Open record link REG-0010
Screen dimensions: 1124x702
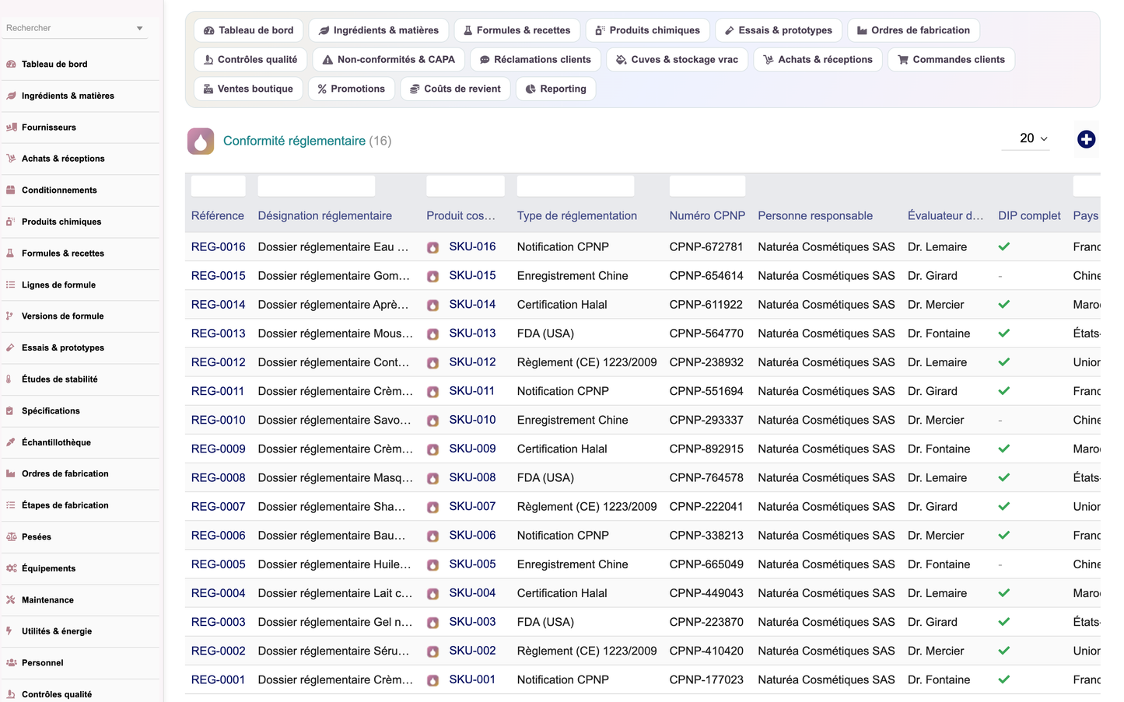(x=219, y=421)
